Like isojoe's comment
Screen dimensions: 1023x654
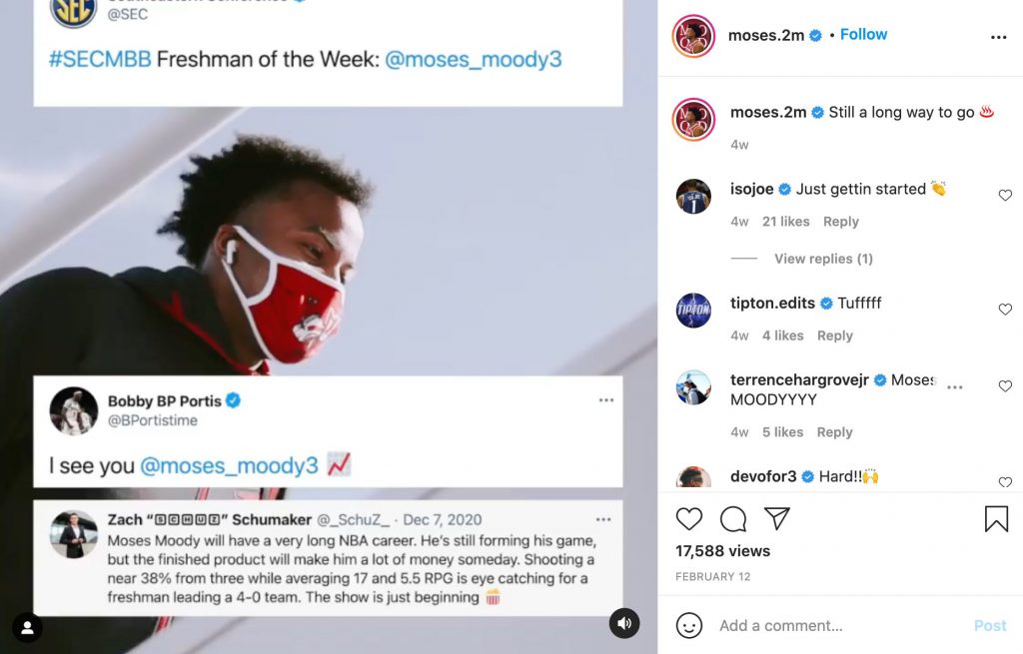[x=1005, y=195]
